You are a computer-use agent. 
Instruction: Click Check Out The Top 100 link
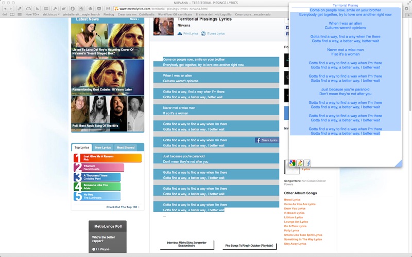123,207
